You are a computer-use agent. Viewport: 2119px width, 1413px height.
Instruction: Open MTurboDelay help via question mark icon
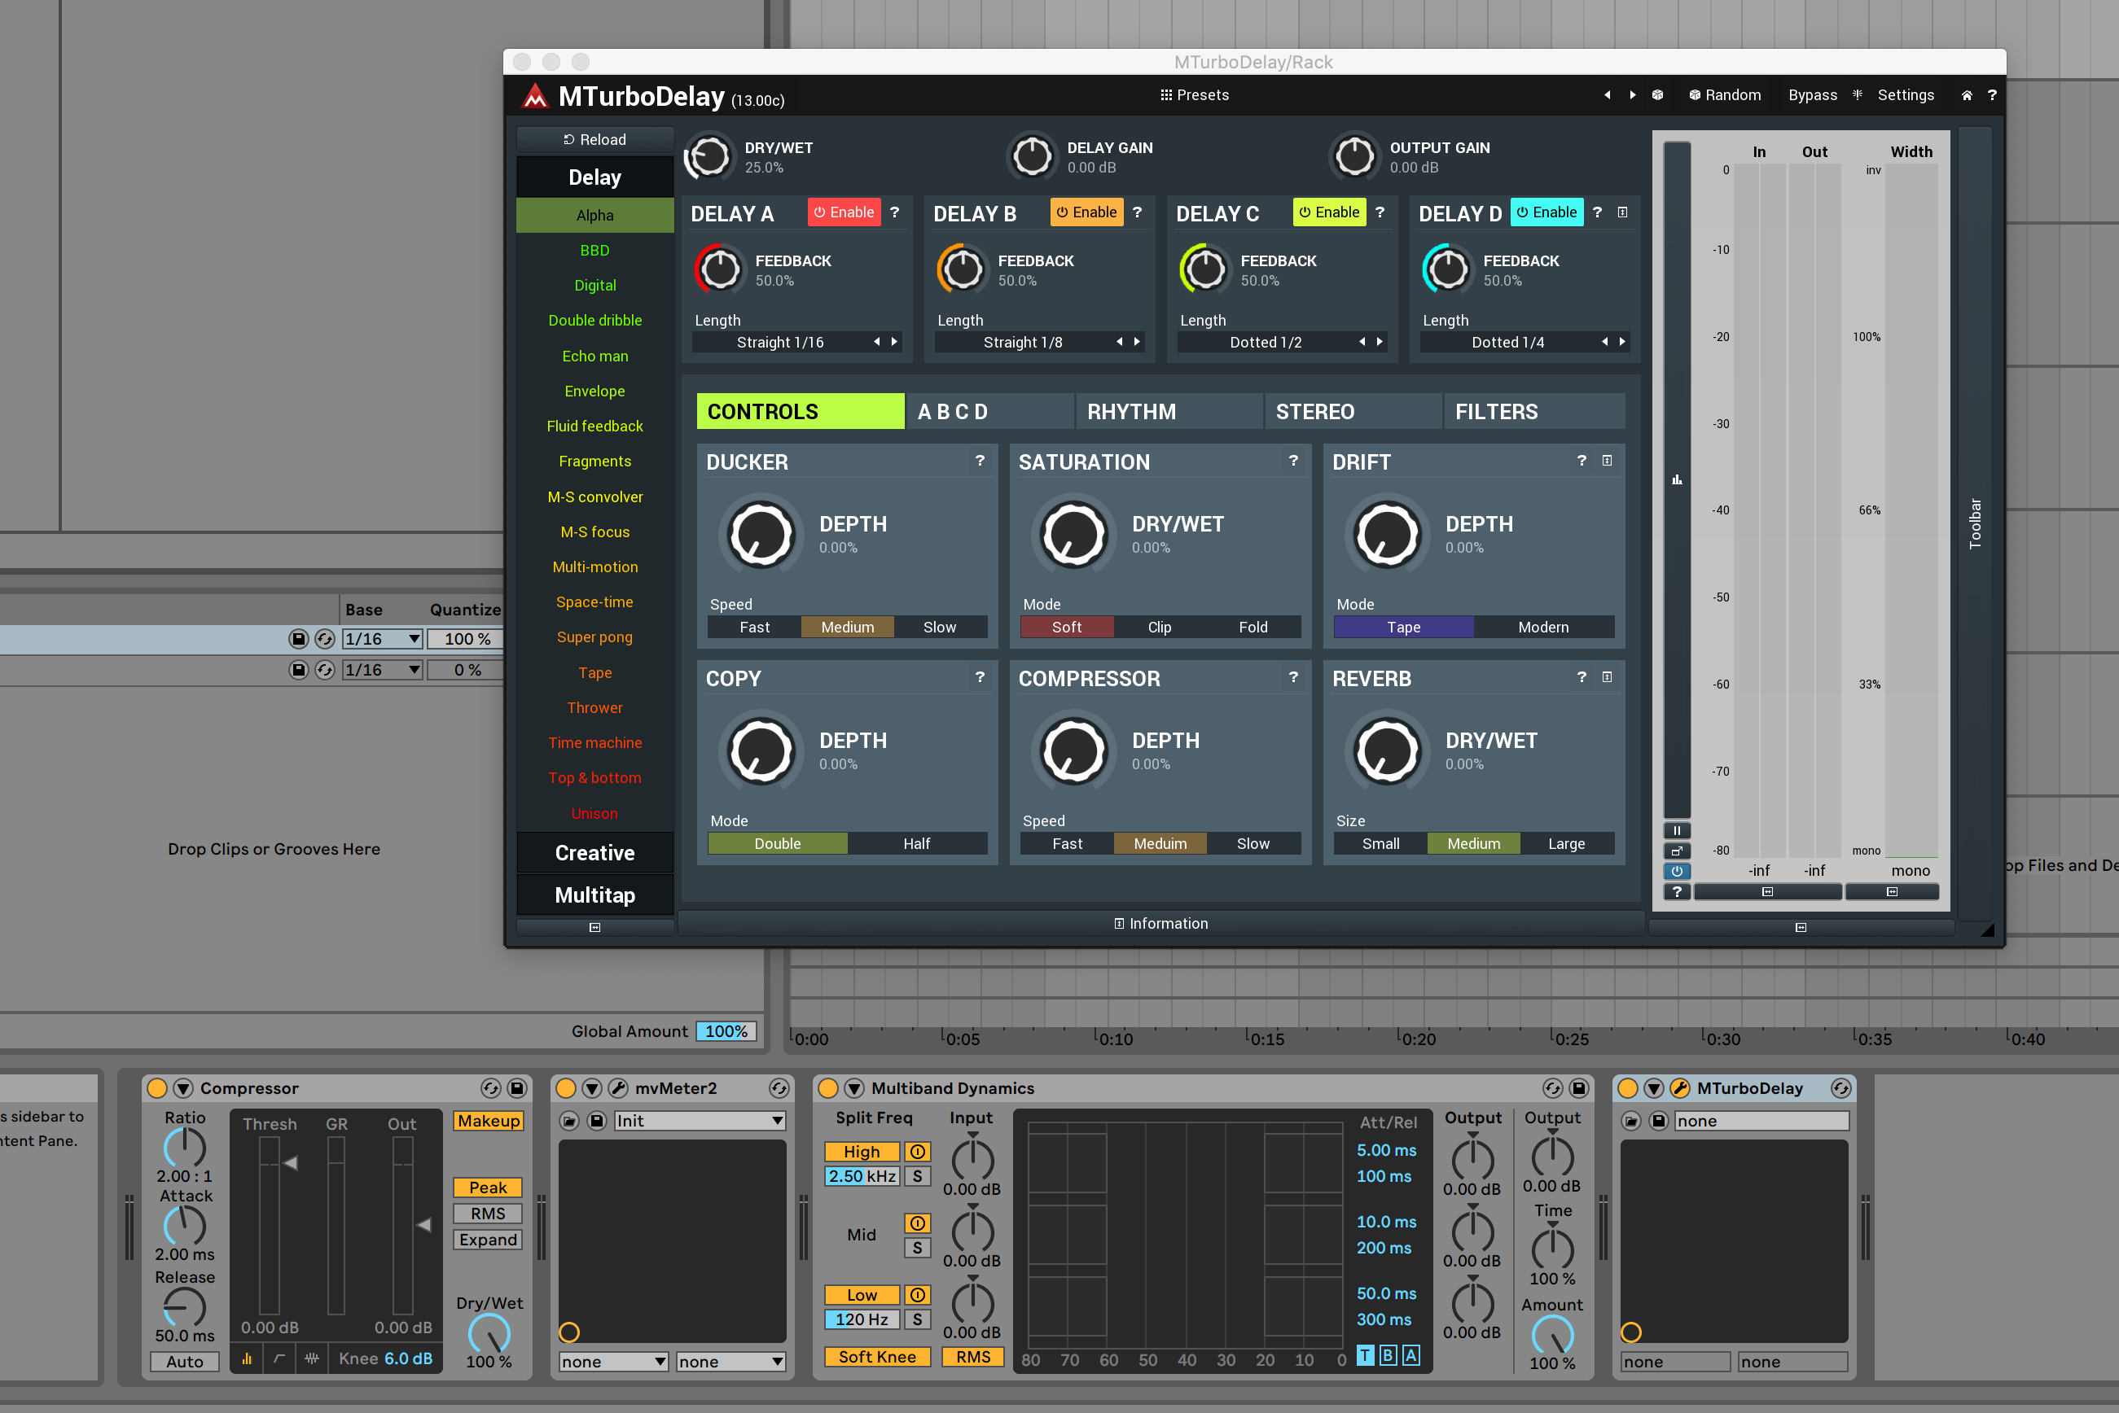click(x=1993, y=94)
